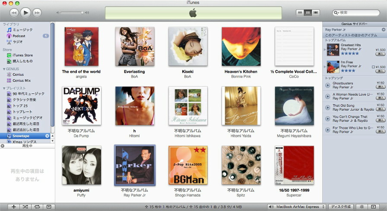
Task: Select the DA PUMP album cover
Action: (82, 106)
